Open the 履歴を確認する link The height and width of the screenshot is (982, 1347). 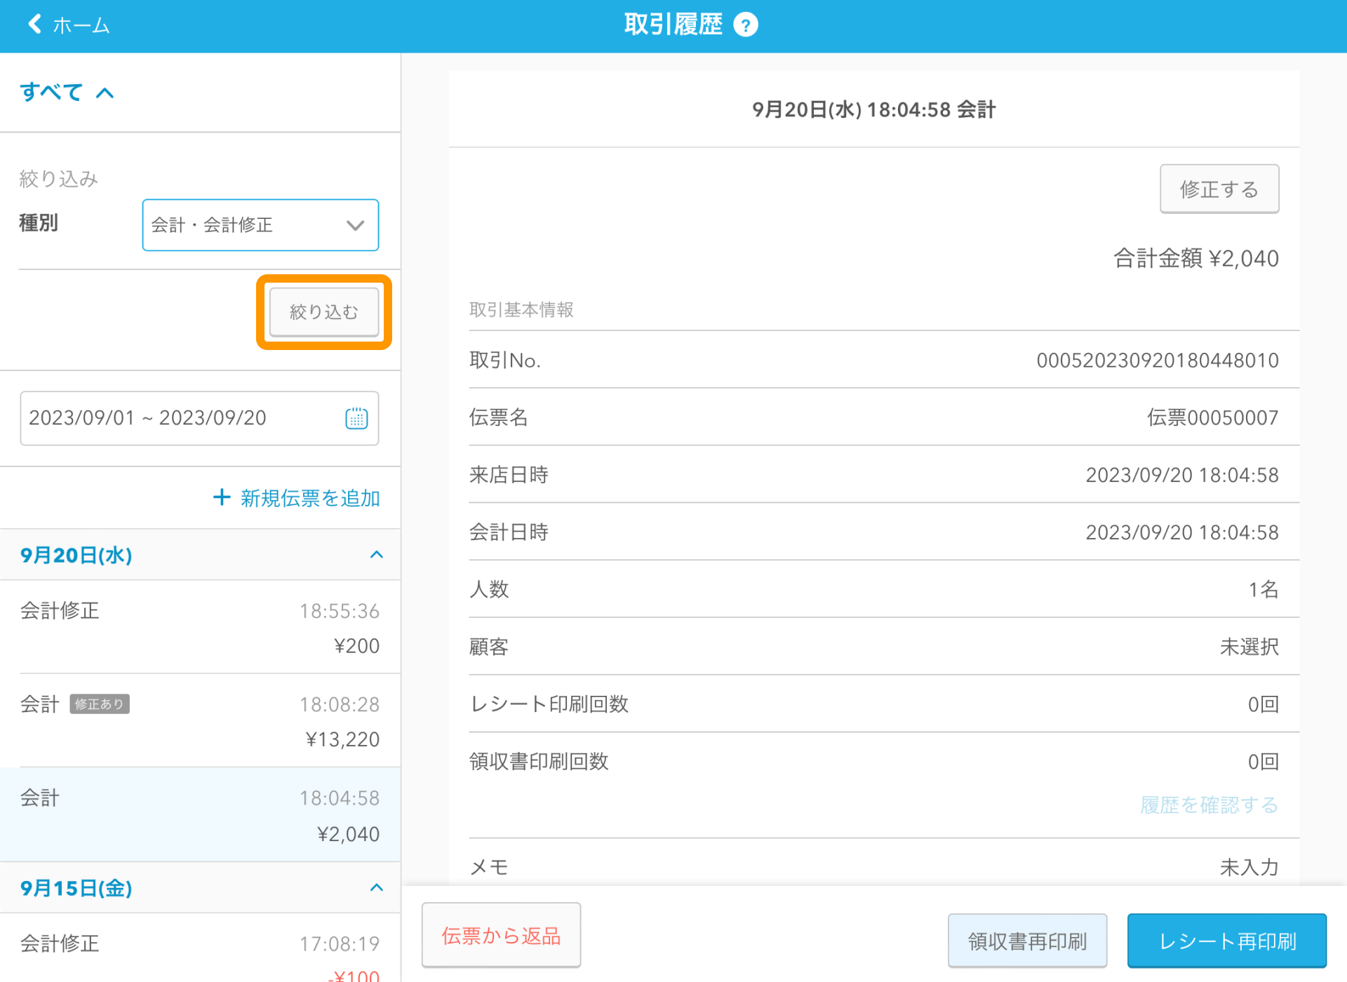tap(1209, 805)
